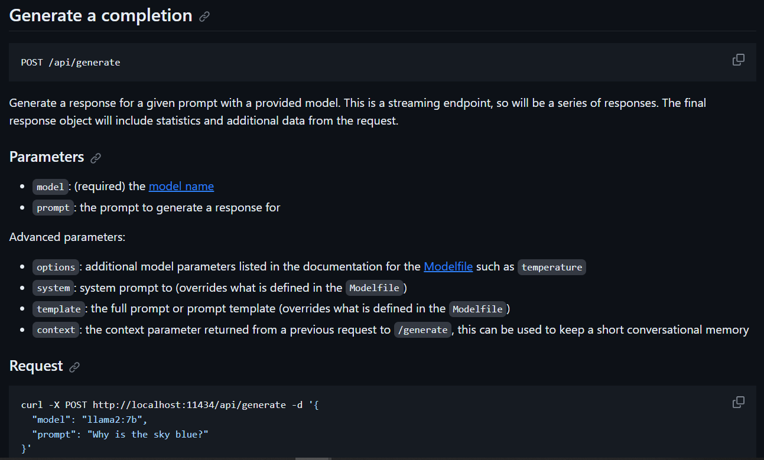Click the Generate a completion heading

click(x=101, y=15)
